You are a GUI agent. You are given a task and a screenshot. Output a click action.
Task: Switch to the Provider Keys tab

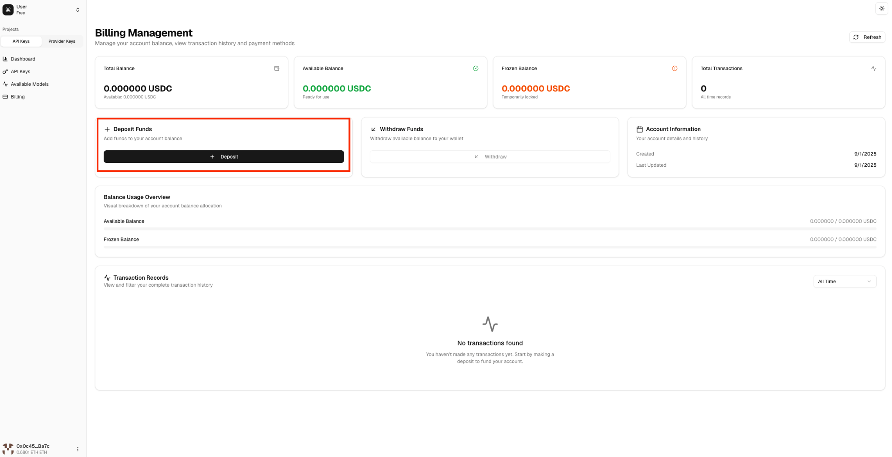coord(62,41)
